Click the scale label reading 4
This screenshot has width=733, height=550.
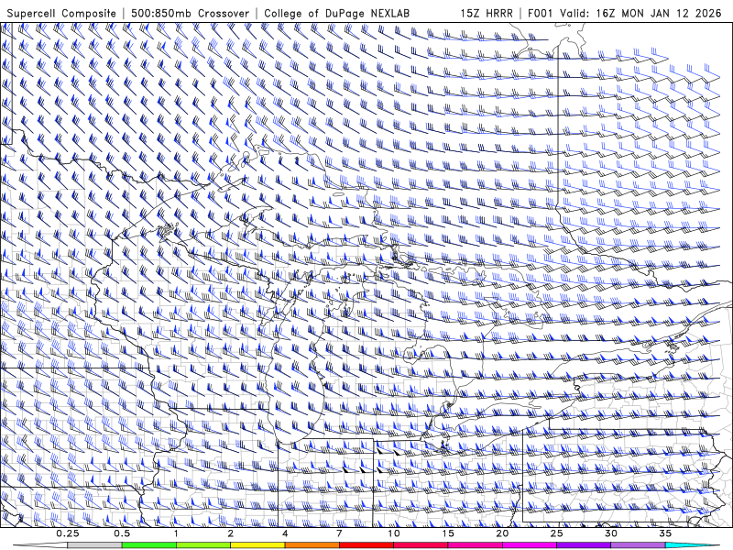(x=285, y=533)
